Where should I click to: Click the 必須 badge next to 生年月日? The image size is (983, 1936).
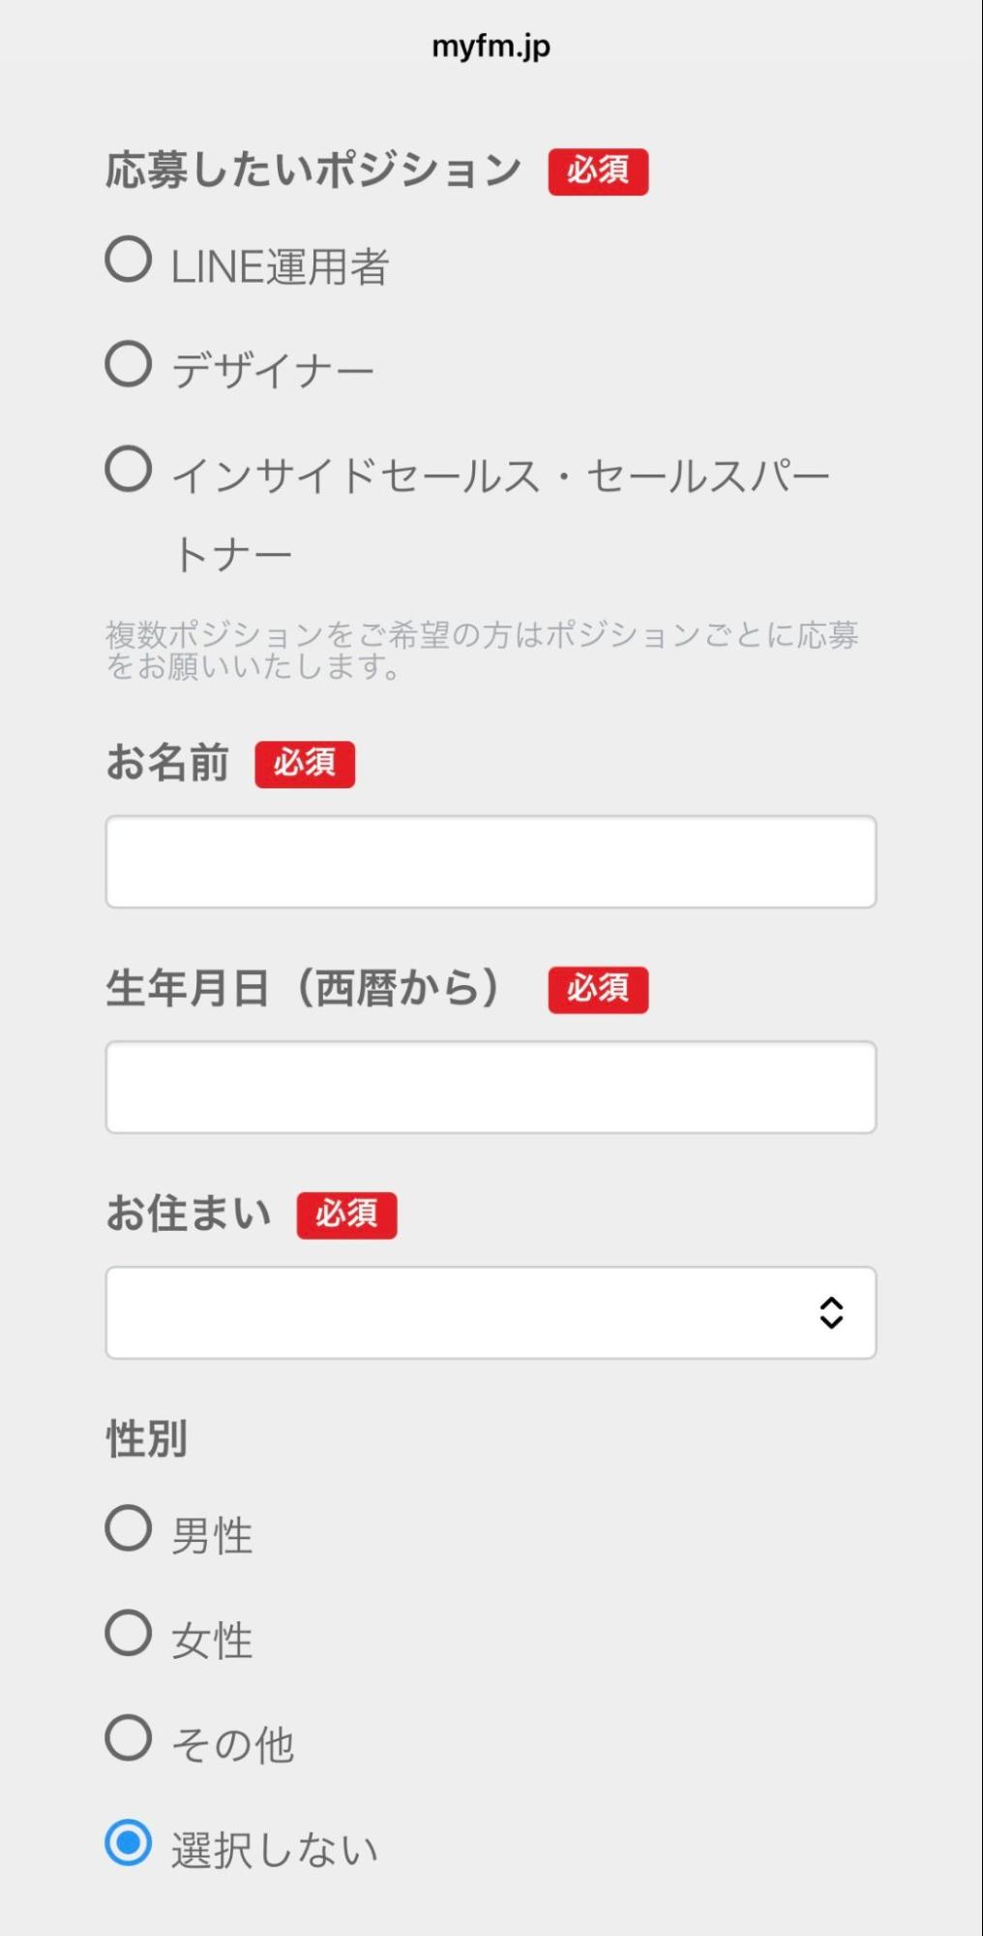tap(598, 990)
